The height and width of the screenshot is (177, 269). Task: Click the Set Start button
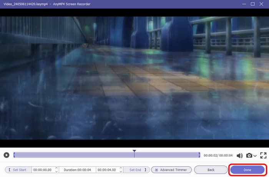coord(18,170)
